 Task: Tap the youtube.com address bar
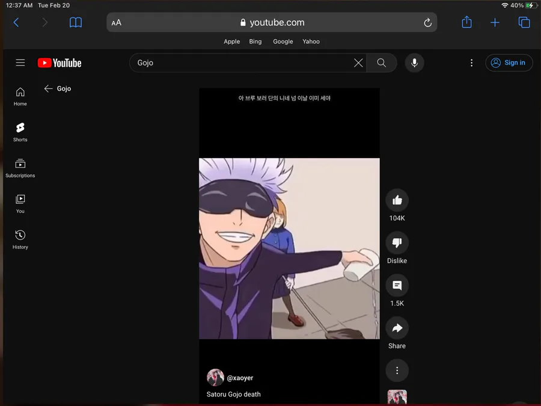(272, 22)
